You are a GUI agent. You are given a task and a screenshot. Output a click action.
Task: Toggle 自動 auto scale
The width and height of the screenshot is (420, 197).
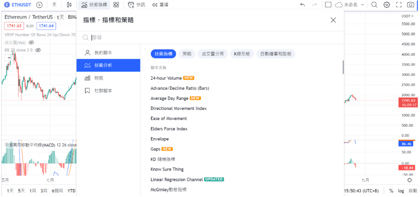[412, 191]
